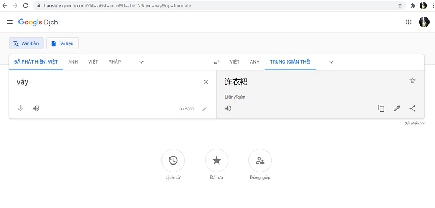Go forward in the browser
Image resolution: width=435 pixels, height=208 pixels.
[x=15, y=5]
